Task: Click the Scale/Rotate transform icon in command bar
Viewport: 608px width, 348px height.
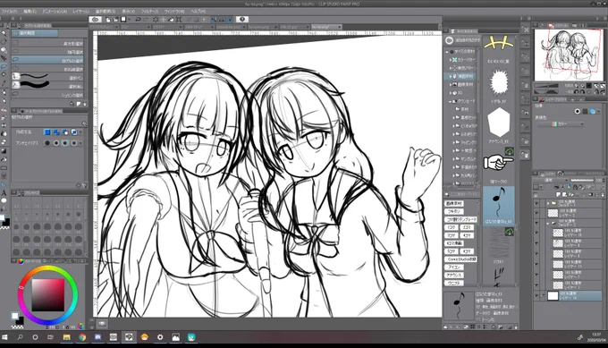Action: coord(179,20)
